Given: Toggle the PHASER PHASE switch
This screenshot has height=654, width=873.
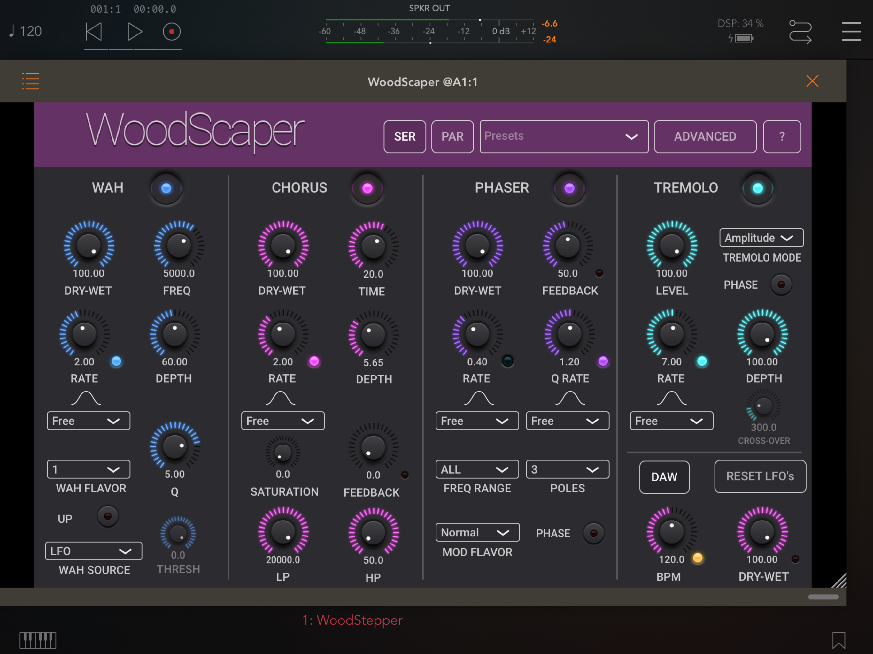Looking at the screenshot, I should pos(594,533).
